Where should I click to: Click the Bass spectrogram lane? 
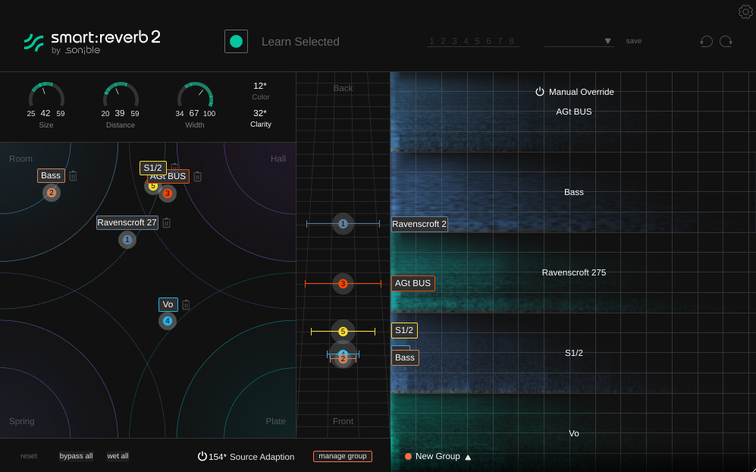tap(573, 192)
